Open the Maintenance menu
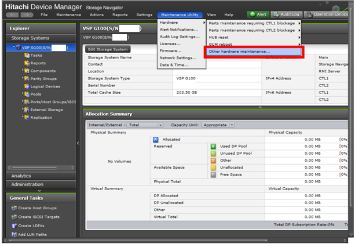 [x=68, y=14]
